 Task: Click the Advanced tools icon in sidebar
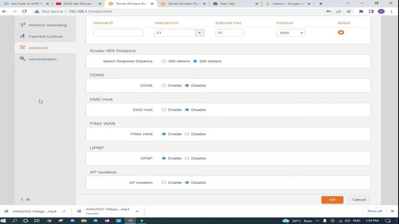(x=22, y=47)
